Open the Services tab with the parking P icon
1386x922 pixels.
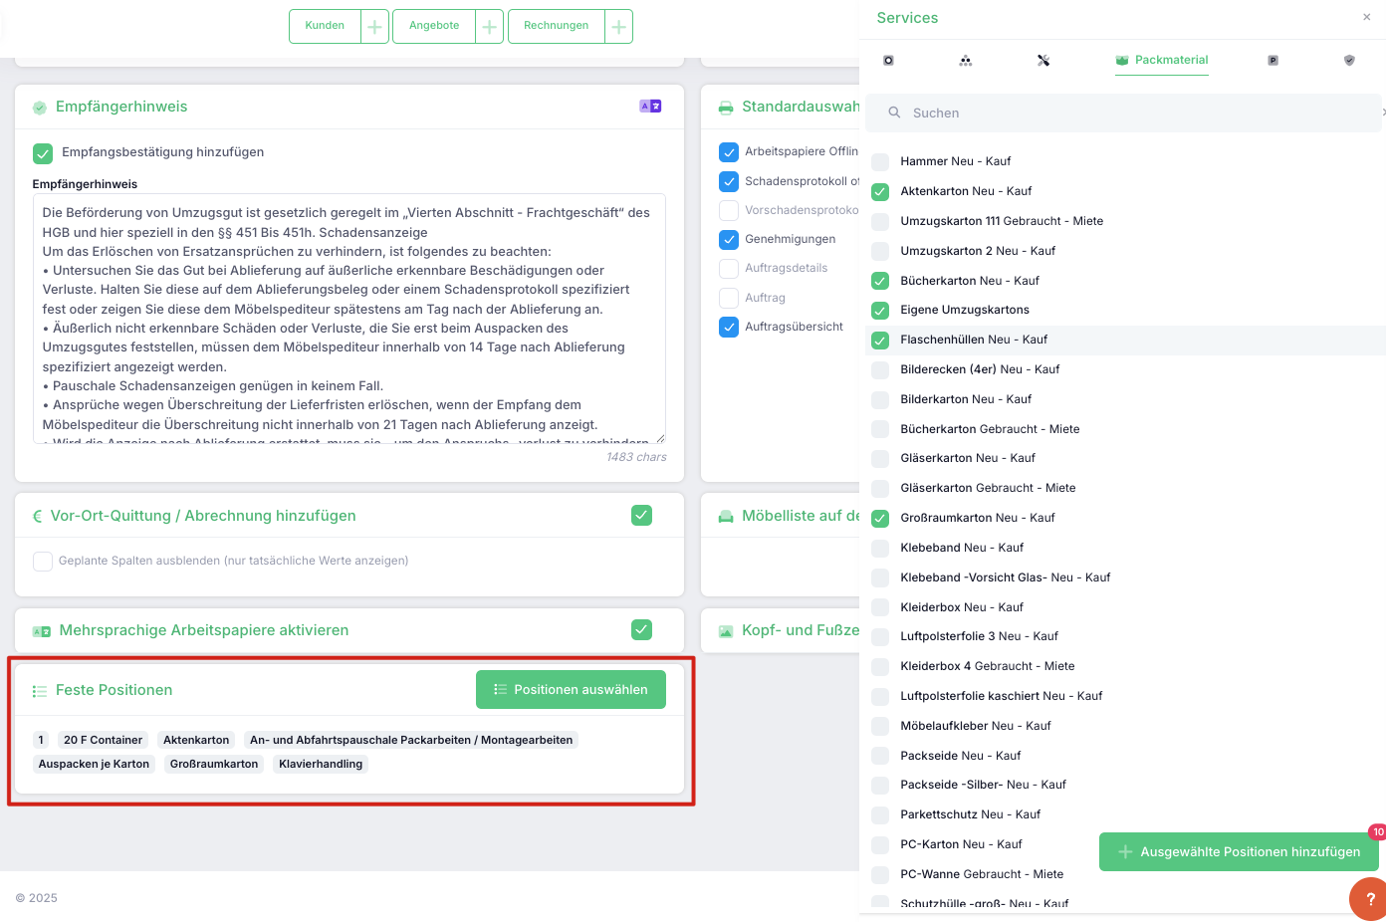(x=1272, y=61)
